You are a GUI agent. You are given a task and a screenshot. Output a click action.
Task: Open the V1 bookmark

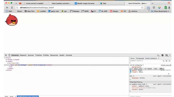click(94, 11)
